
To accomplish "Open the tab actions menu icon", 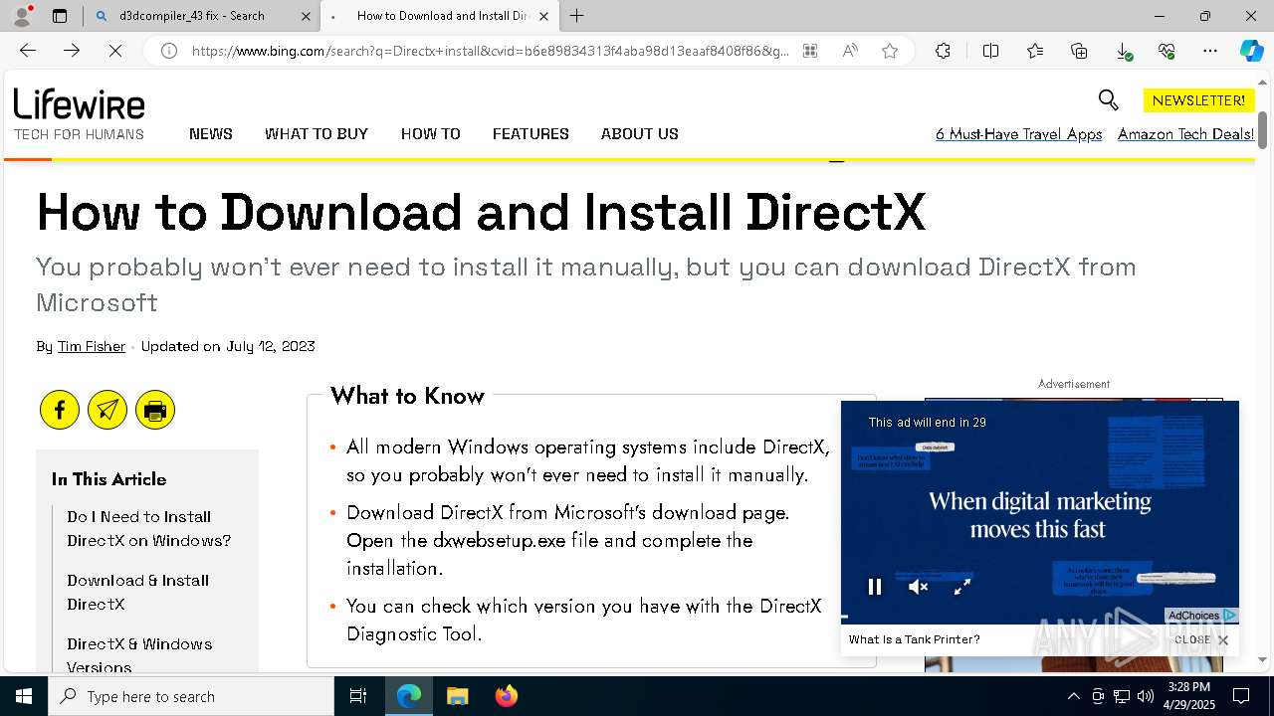I will [60, 16].
